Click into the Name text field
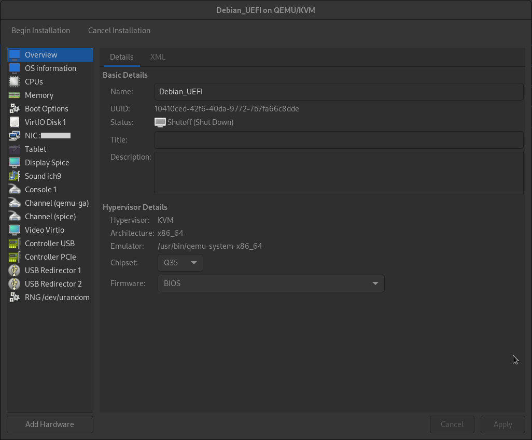Viewport: 532px width, 440px height. click(x=339, y=92)
